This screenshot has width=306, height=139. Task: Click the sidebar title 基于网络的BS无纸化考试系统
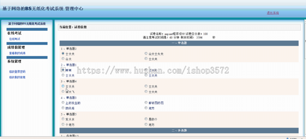[27, 24]
